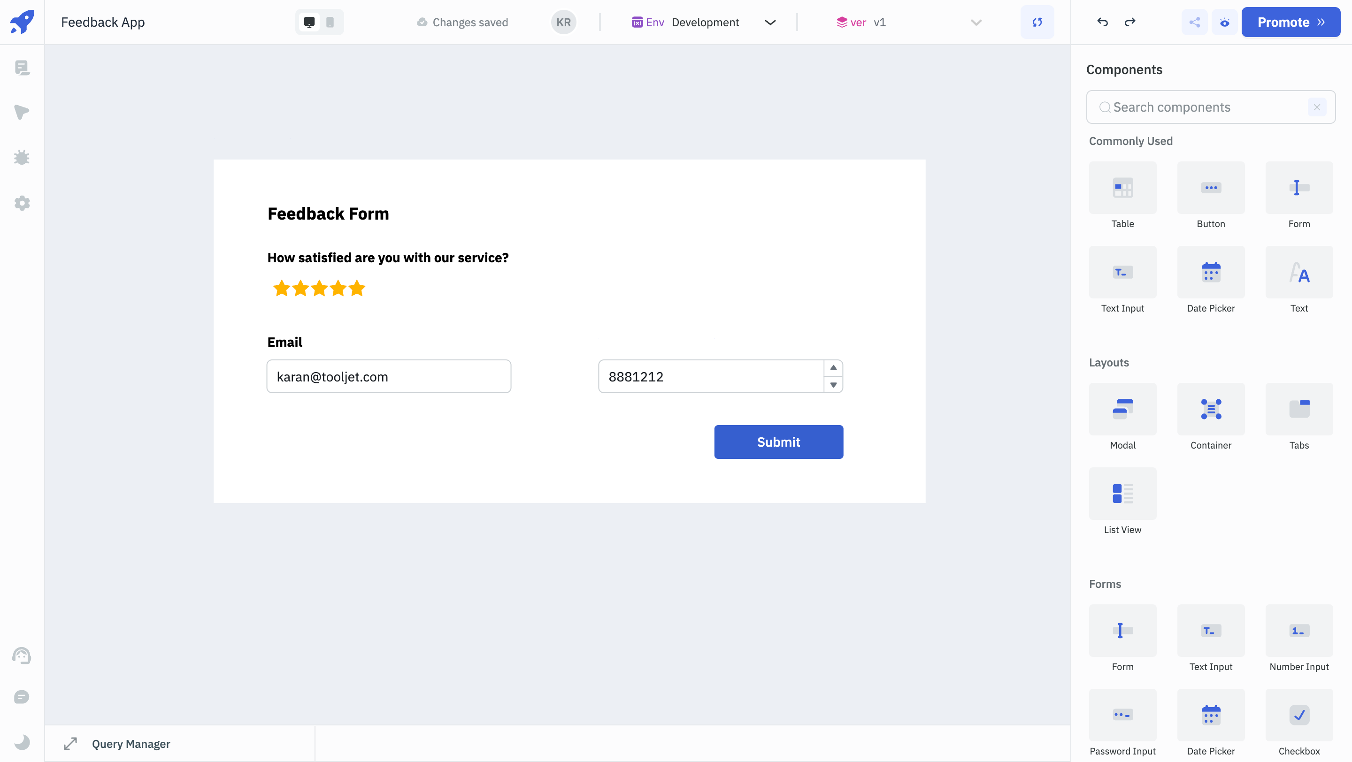Click the settings gear icon
Viewport: 1352px width, 762px height.
(x=21, y=203)
